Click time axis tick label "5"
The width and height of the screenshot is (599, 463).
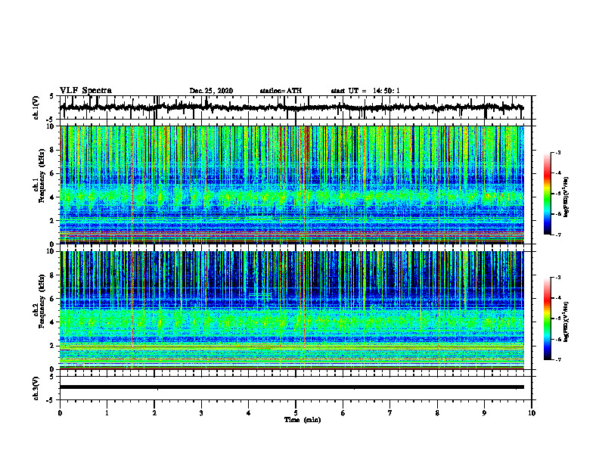(x=296, y=413)
